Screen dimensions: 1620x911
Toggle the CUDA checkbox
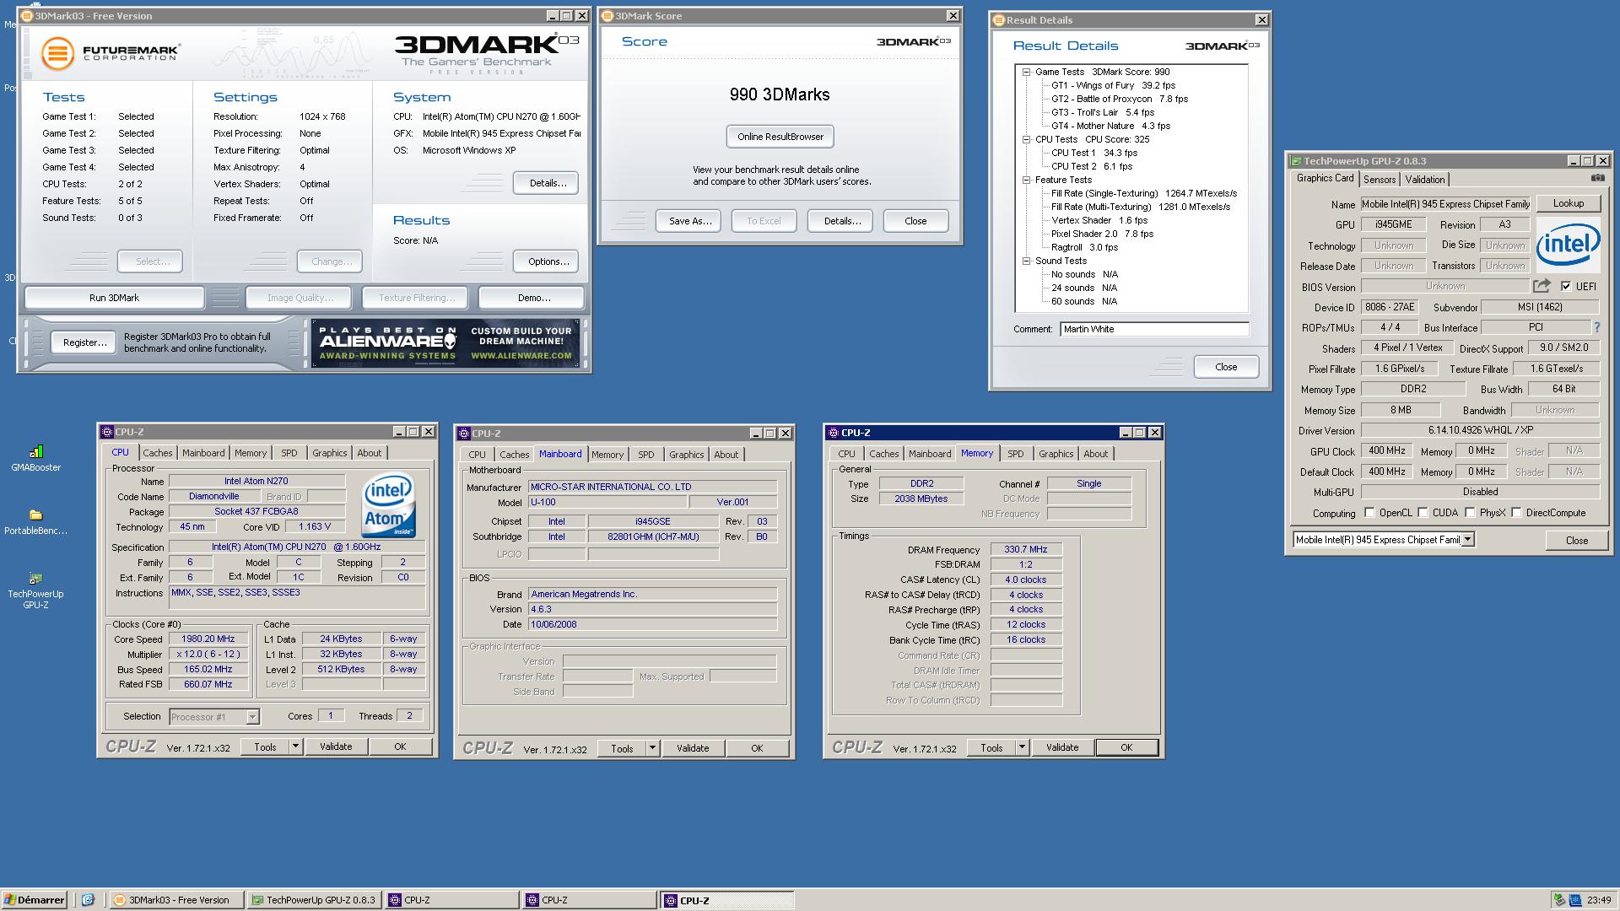coord(1423,512)
